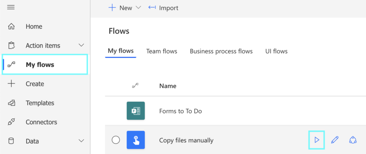
Task: Sort flows by the Name column header
Action: 168,86
